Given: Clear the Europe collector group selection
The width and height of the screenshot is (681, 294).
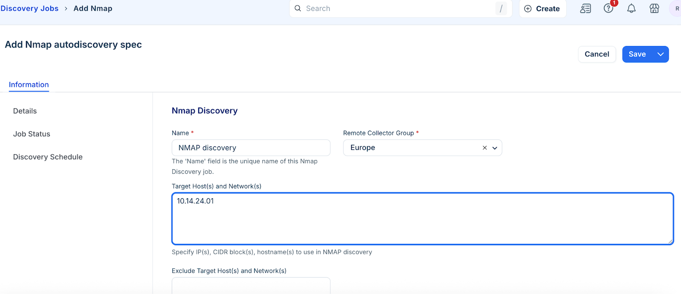Looking at the screenshot, I should pyautogui.click(x=485, y=148).
